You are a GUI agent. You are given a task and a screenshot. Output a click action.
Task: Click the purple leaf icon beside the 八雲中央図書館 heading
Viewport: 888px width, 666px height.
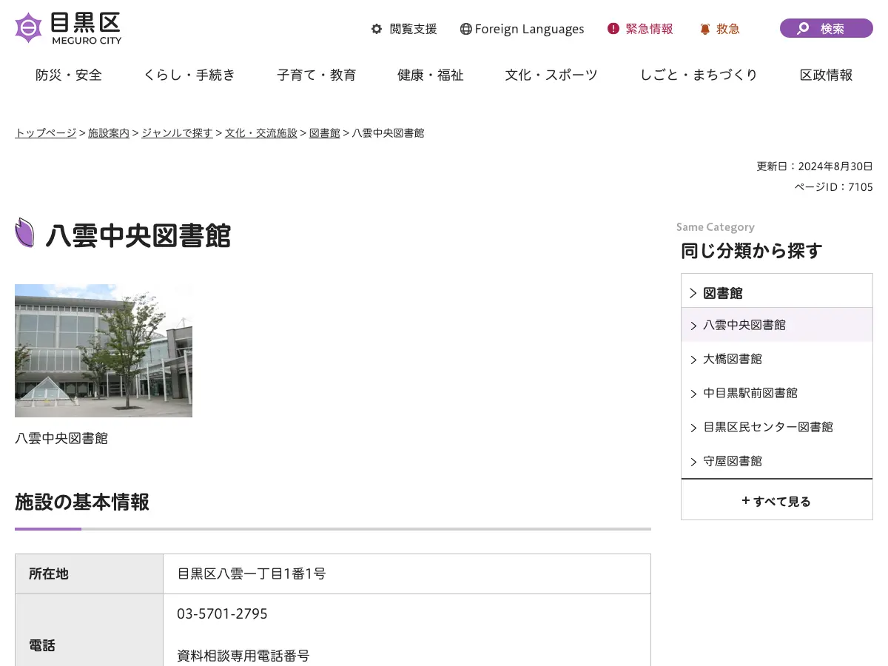[25, 233]
